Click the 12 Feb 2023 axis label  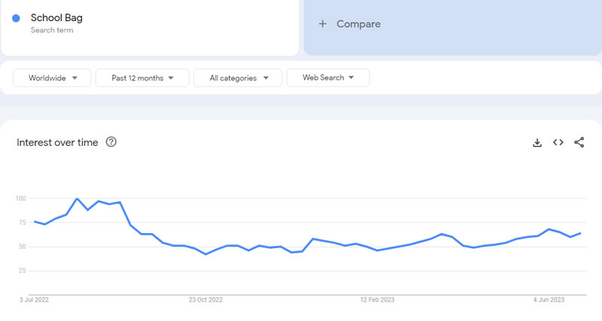pyautogui.click(x=377, y=300)
